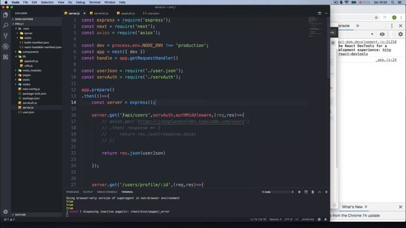Switch to the appAuth.js editor tab
The width and height of the screenshot is (406, 228).
128,13
